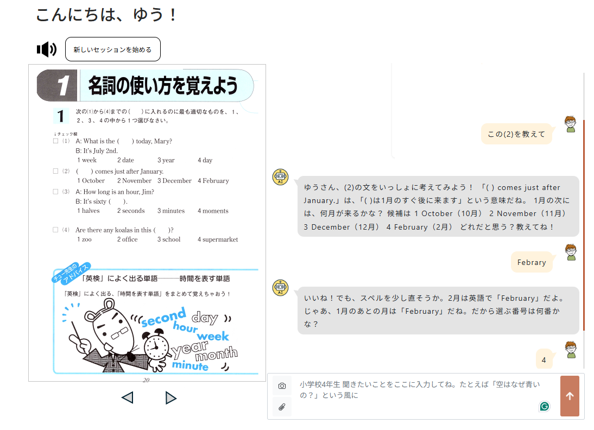Screen dimensions: 594x430
Task: Click the camera icon in chat input
Action: [282, 386]
